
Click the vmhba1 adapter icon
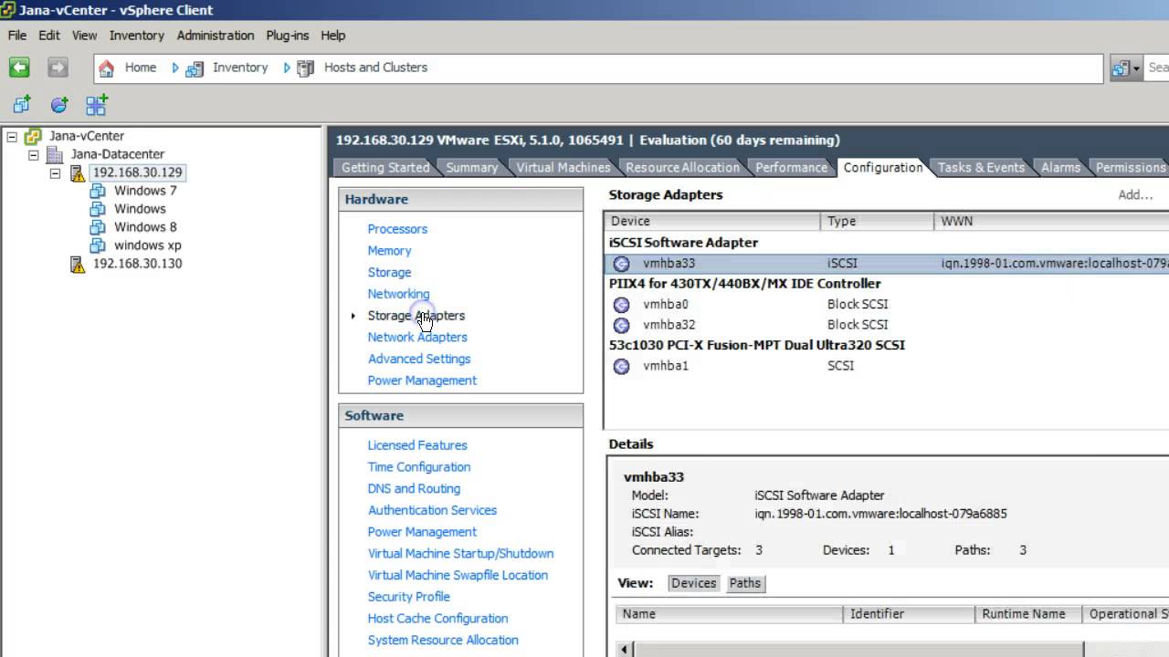pyautogui.click(x=622, y=366)
